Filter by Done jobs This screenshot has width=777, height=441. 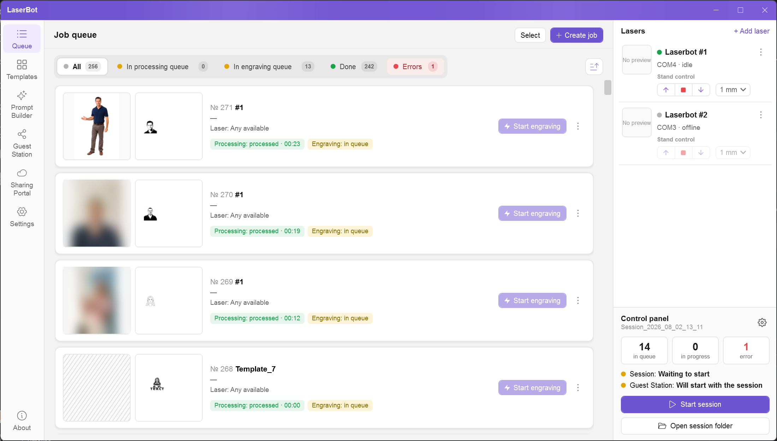354,67
